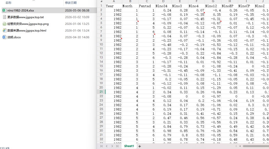Click cell E30 with value 0.85
The width and height of the screenshot is (269, 149).
[x=180, y=131]
